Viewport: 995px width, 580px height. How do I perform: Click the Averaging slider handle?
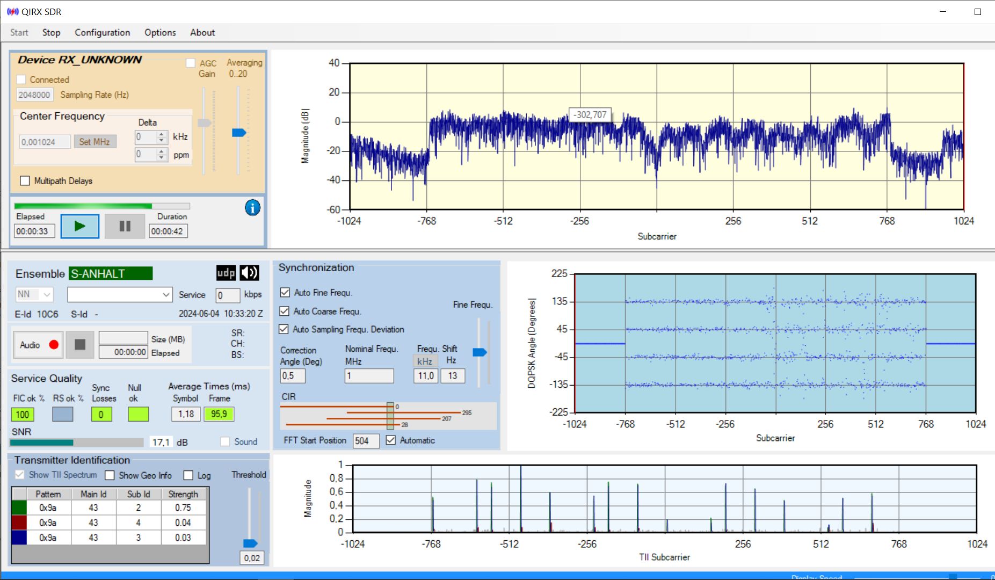[x=239, y=133]
